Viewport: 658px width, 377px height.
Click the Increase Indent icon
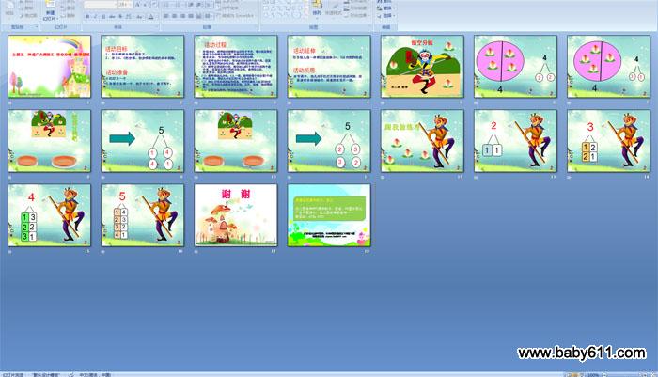pos(198,5)
